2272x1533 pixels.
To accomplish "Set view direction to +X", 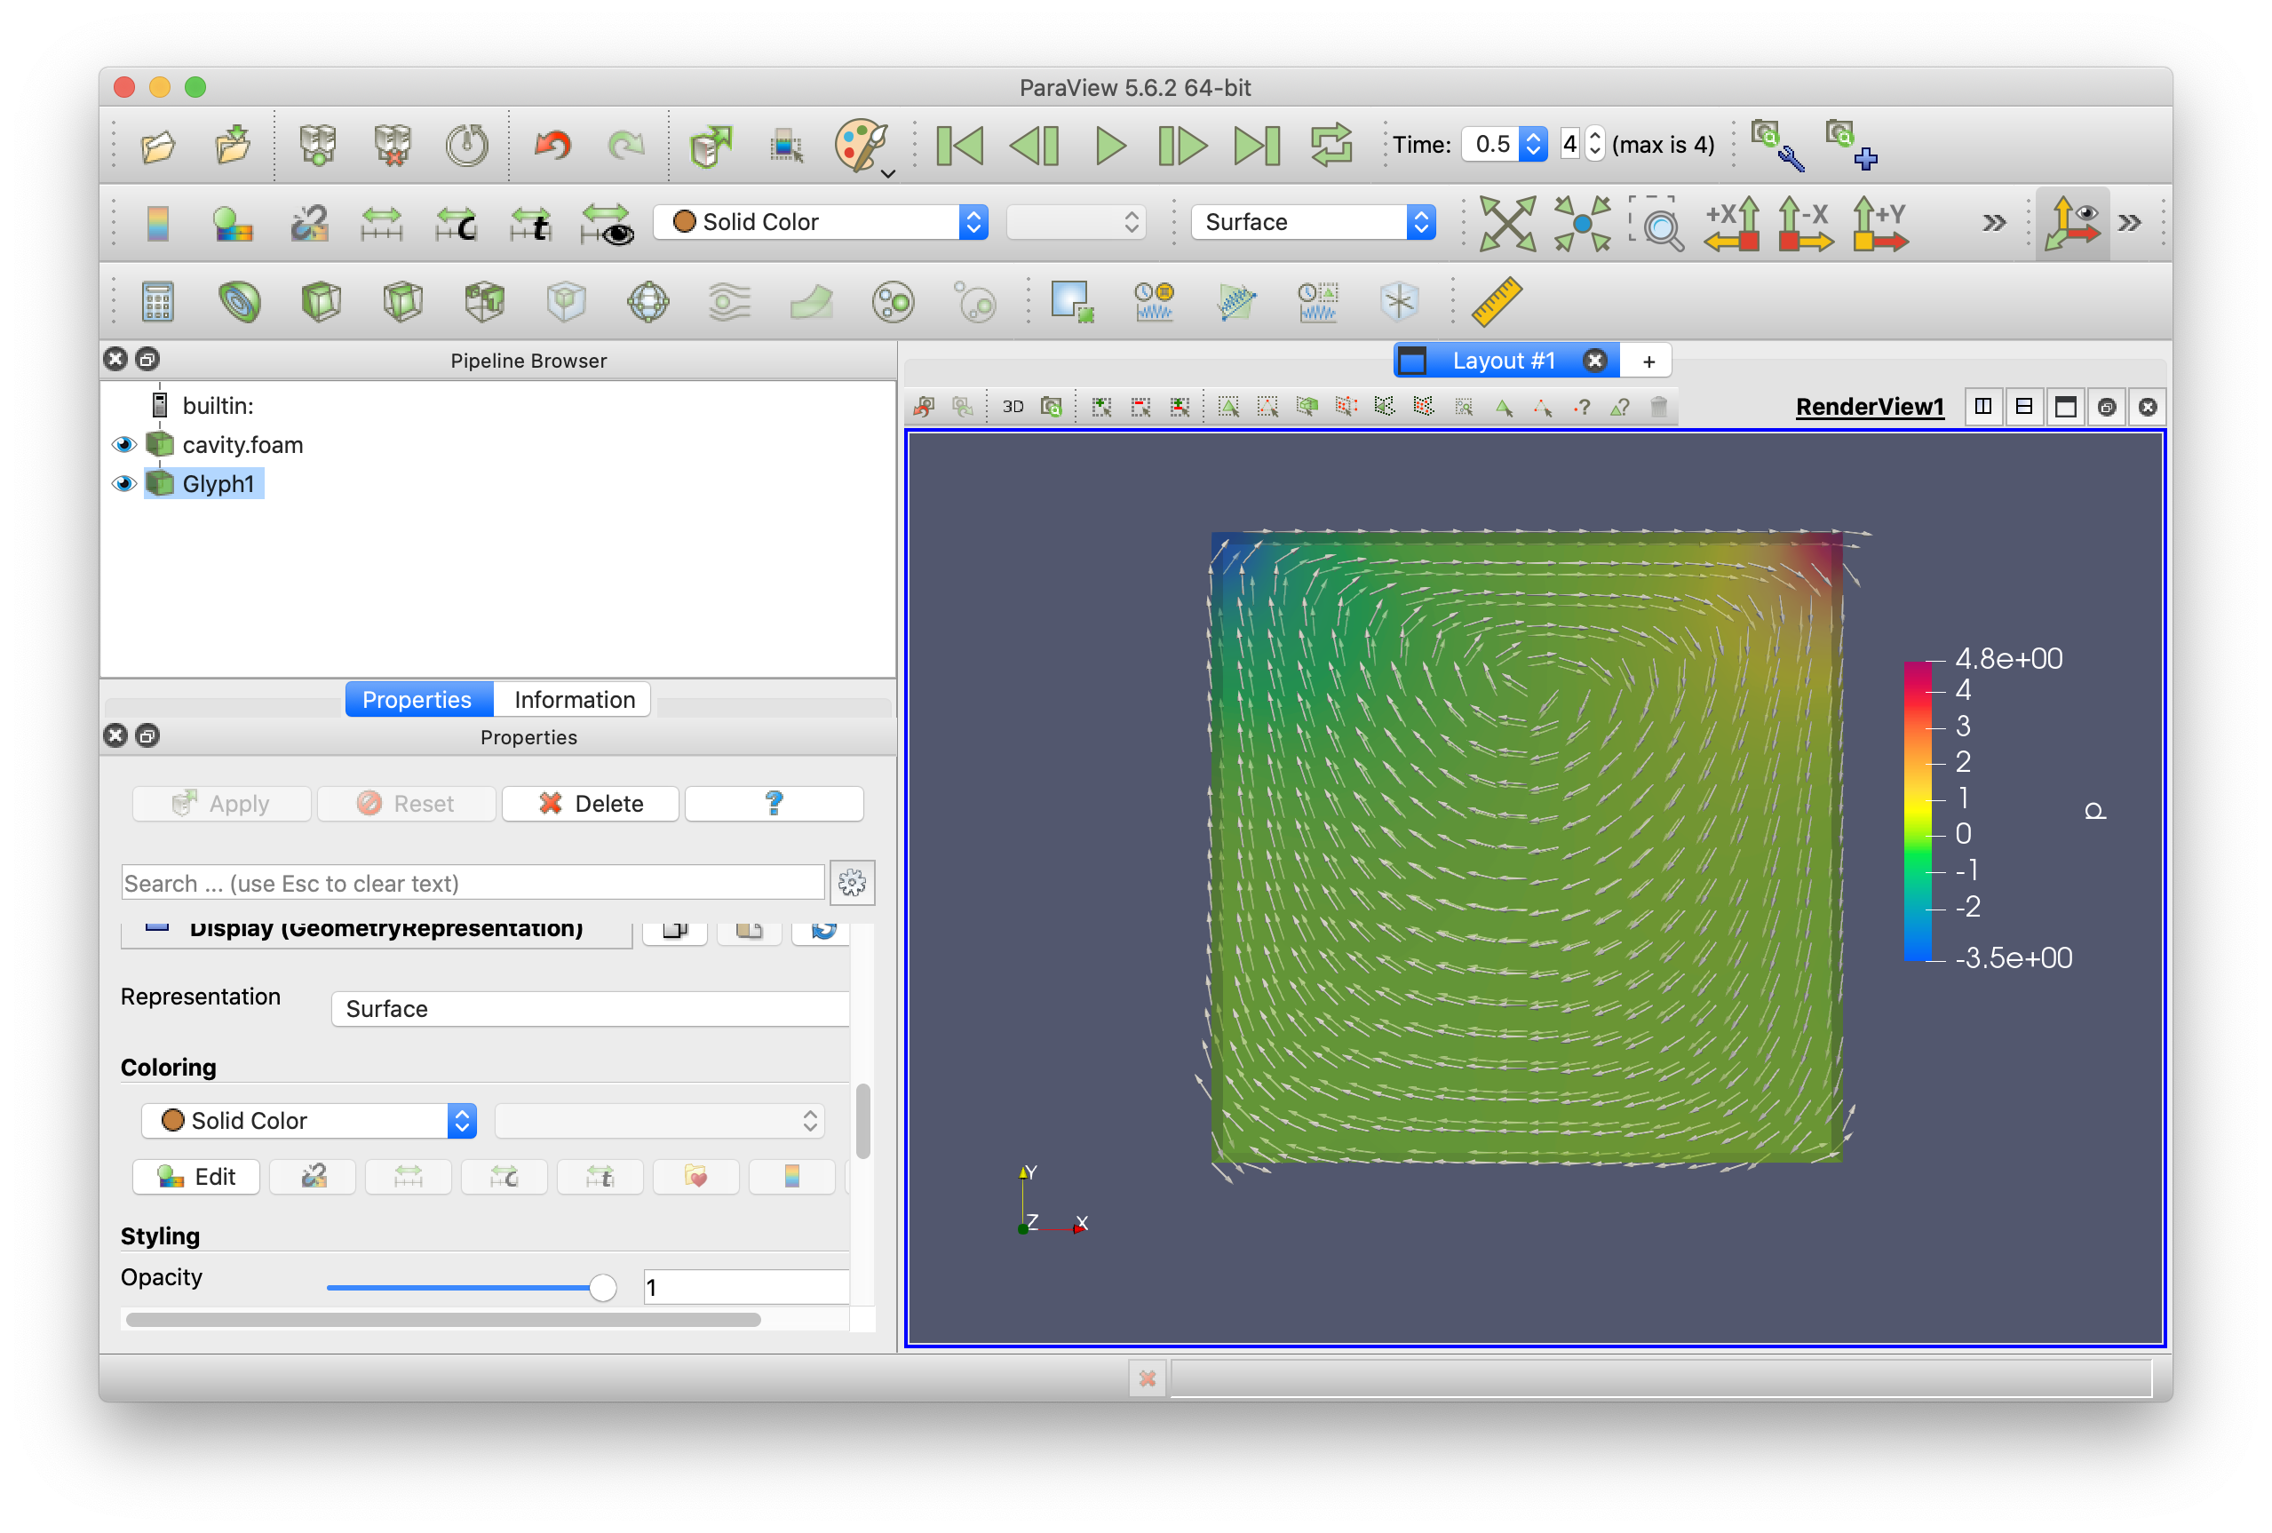I will (x=1732, y=223).
